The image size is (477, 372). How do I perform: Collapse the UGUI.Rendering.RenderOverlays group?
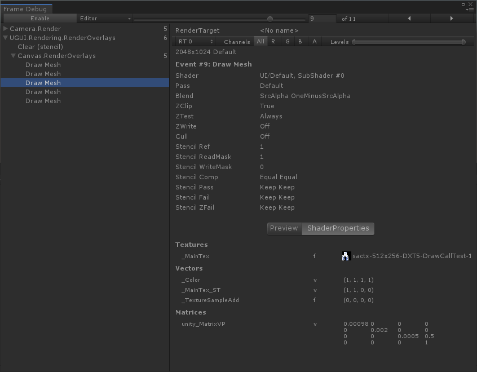click(x=6, y=38)
